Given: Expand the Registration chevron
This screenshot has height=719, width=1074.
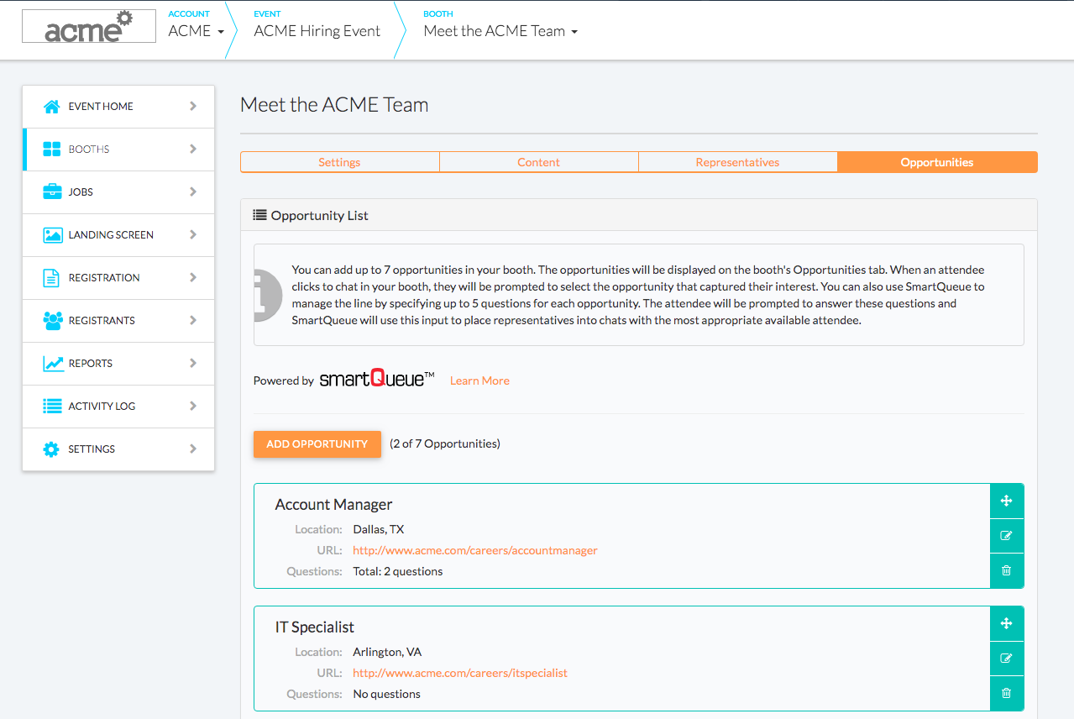Looking at the screenshot, I should [193, 278].
